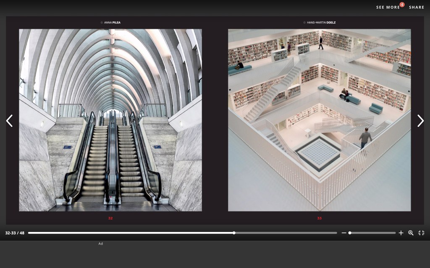This screenshot has width=430, height=268.
Task: Click the magnifier search icon
Action: [411, 233]
